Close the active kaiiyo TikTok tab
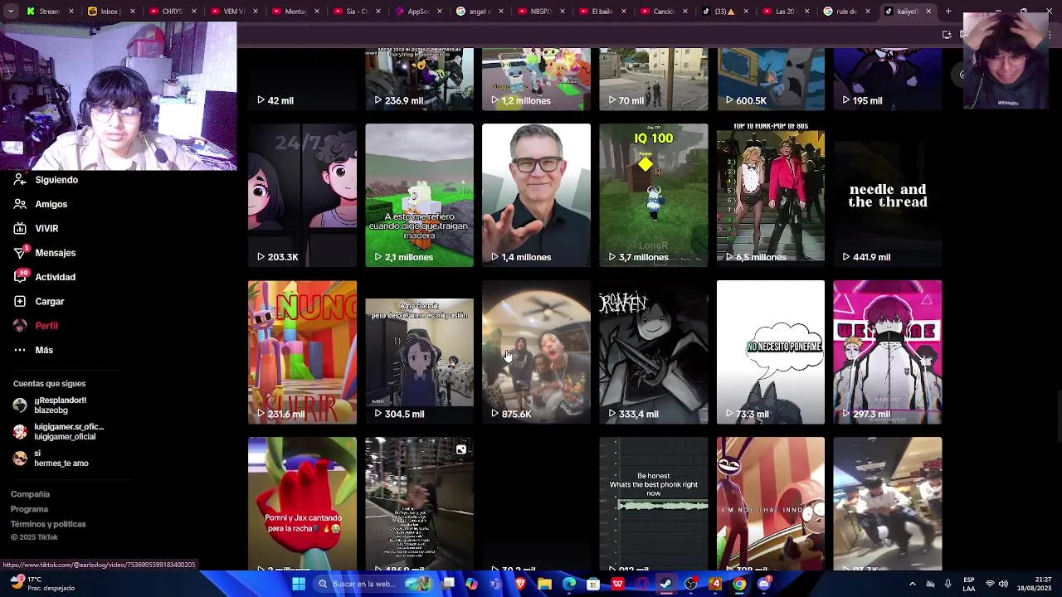Screen dimensions: 1062x597 pos(928,12)
